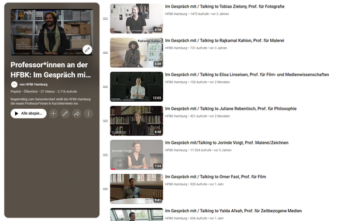
Task: Click reorder handle beside Elisa Linseisen video
Action: click(105, 87)
